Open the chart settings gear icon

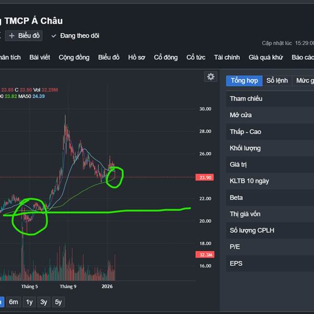coord(211,77)
